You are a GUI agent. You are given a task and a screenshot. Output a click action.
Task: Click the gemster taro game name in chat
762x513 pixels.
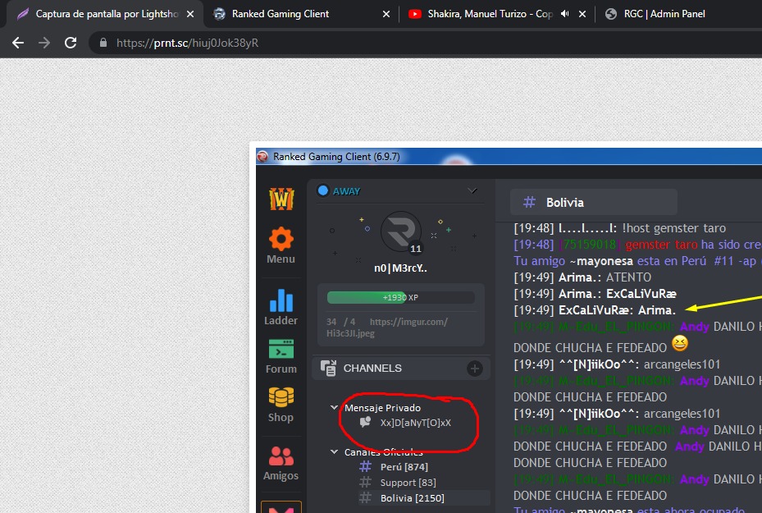coord(661,245)
